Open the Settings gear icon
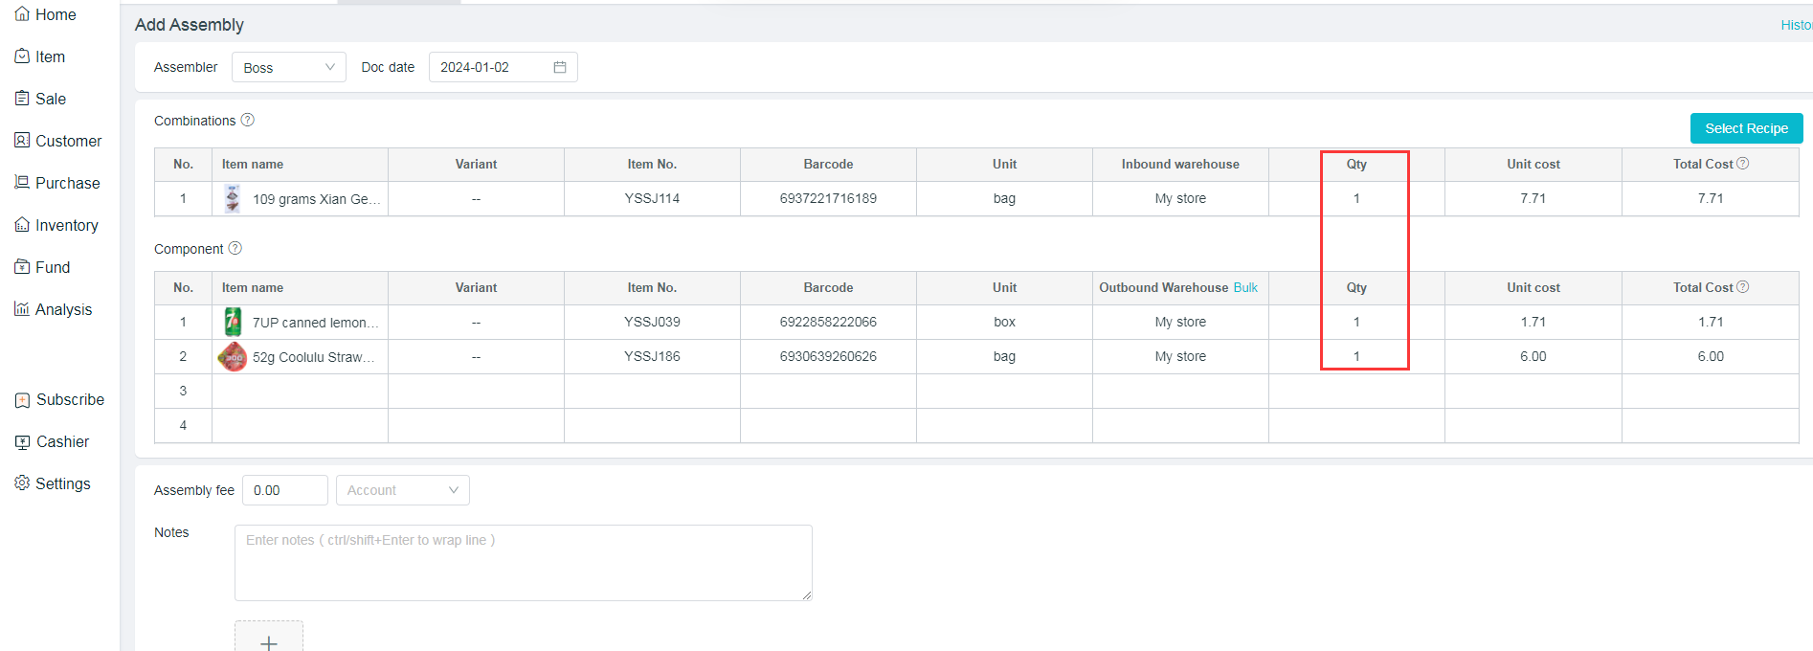This screenshot has height=651, width=1813. pos(22,483)
